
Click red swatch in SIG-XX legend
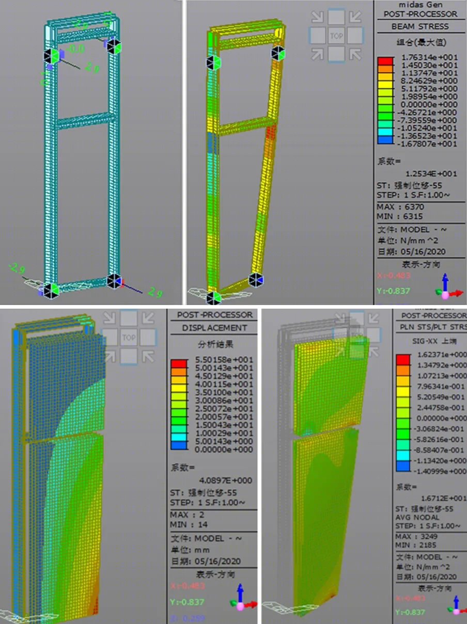(403, 359)
